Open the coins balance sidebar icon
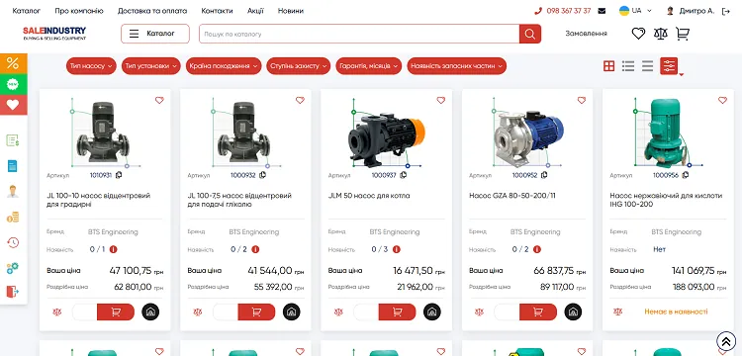The image size is (742, 356). 13,217
